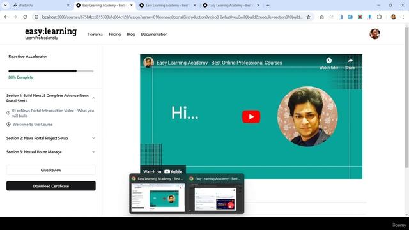Open a new browser tab
This screenshot has height=230, width=409.
tap(268, 5)
